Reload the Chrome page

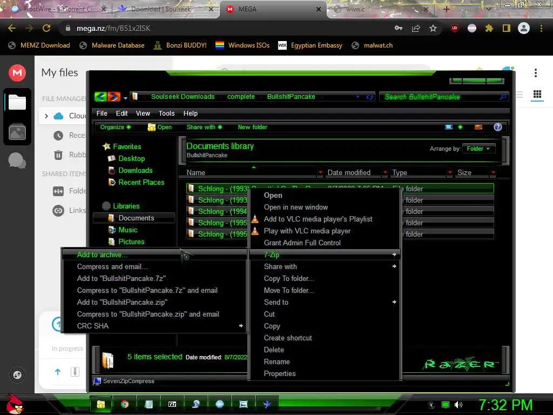(46, 28)
